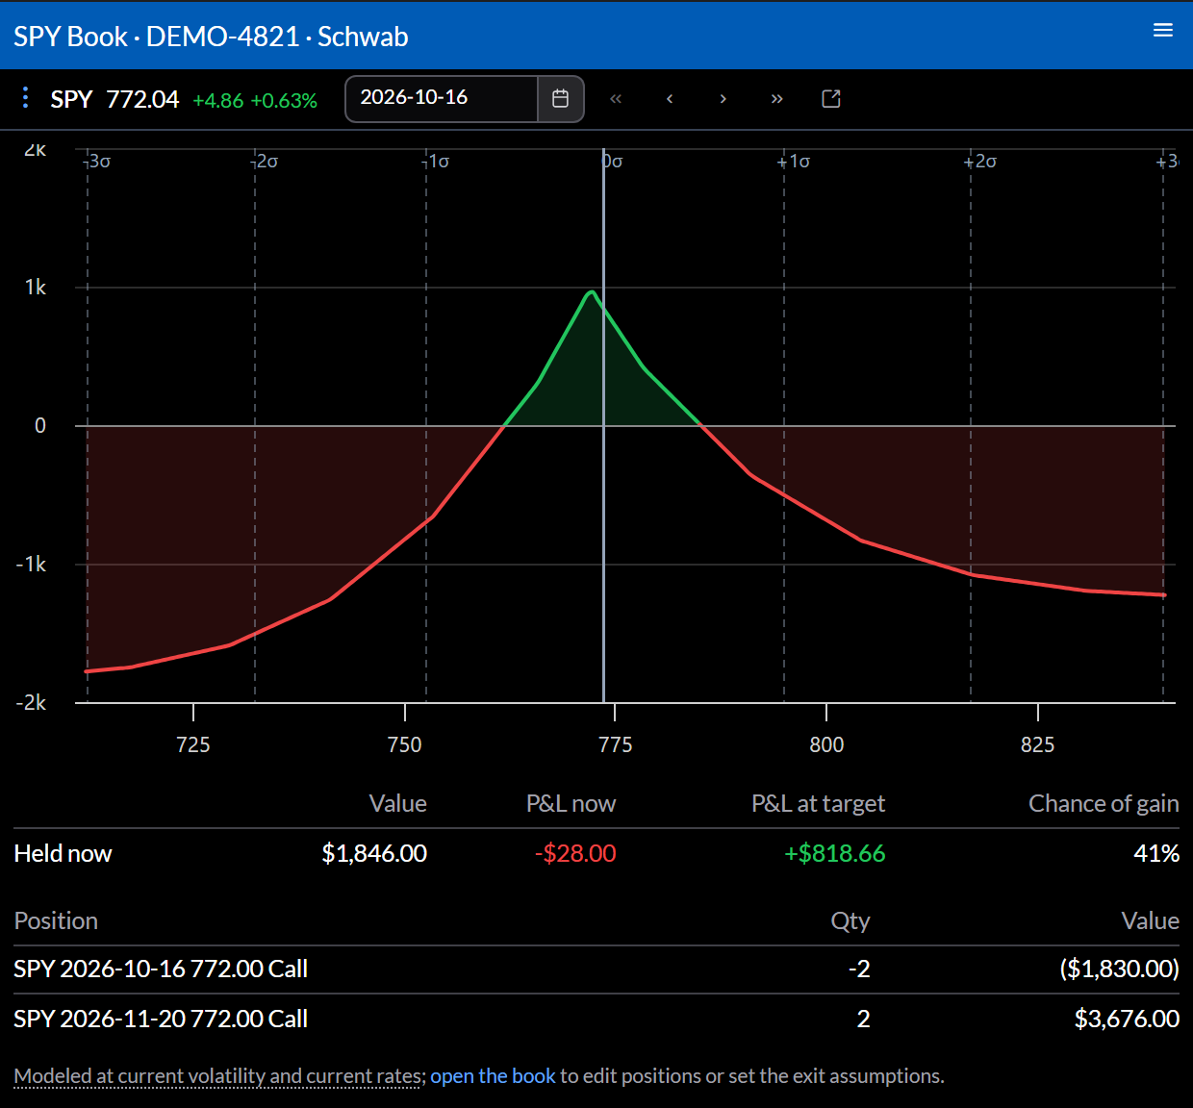Click the 41% chance of gain value

click(1156, 853)
